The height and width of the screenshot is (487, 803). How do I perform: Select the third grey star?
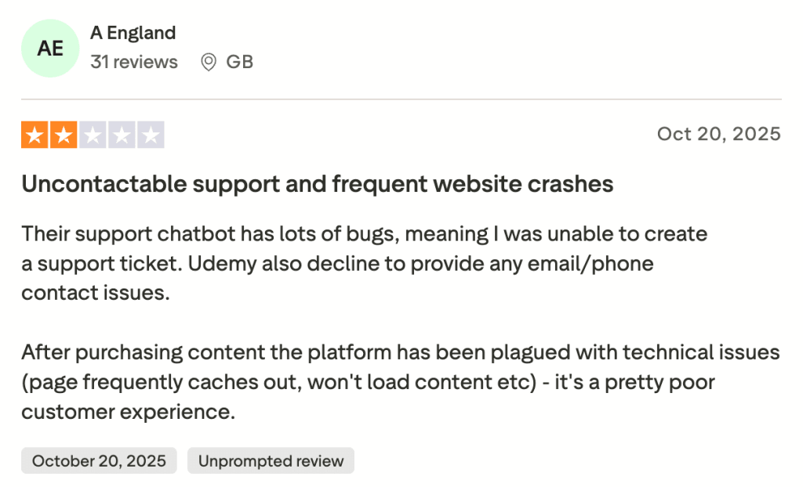93,135
